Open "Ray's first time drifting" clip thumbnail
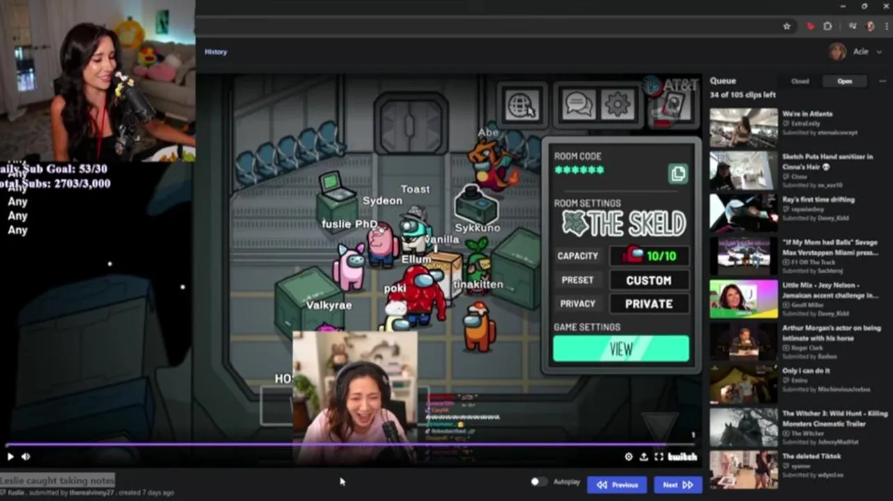 (743, 213)
